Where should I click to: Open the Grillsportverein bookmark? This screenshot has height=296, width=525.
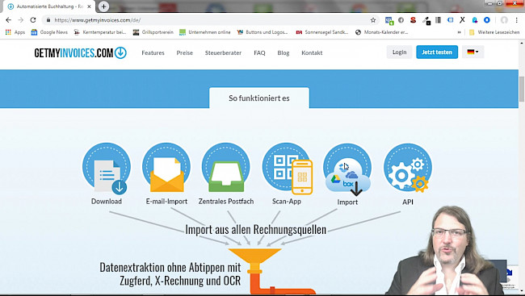point(153,32)
